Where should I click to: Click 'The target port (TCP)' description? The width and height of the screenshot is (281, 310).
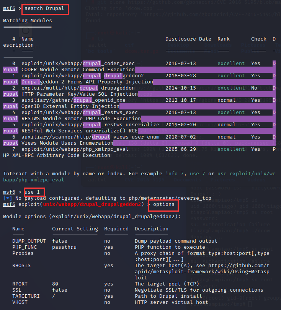coord(167,284)
